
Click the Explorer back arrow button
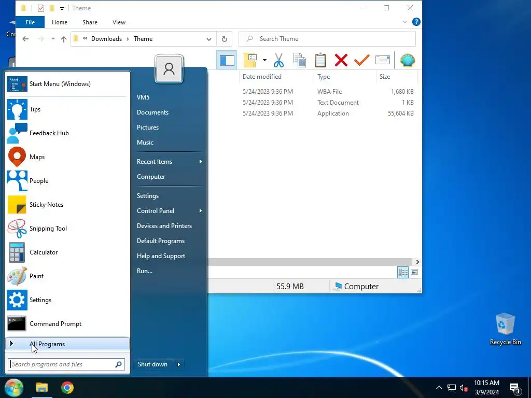click(25, 39)
